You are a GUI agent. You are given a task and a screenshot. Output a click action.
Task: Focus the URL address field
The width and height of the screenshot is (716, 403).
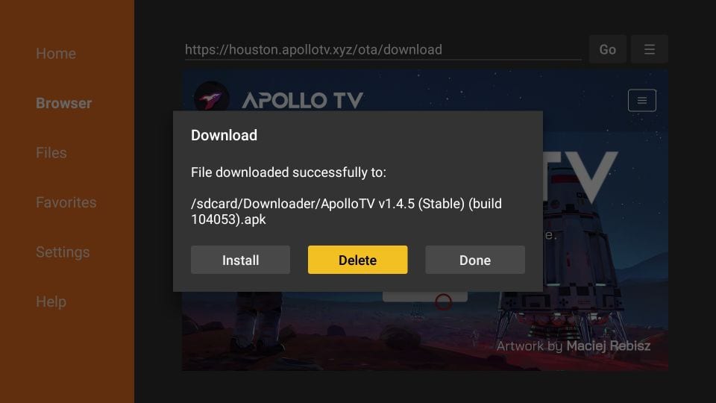coord(383,49)
